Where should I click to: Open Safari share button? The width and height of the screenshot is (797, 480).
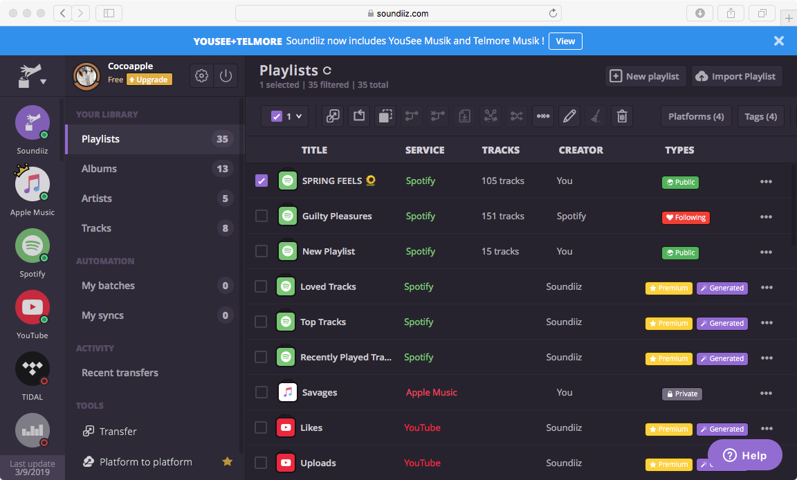pyautogui.click(x=731, y=13)
